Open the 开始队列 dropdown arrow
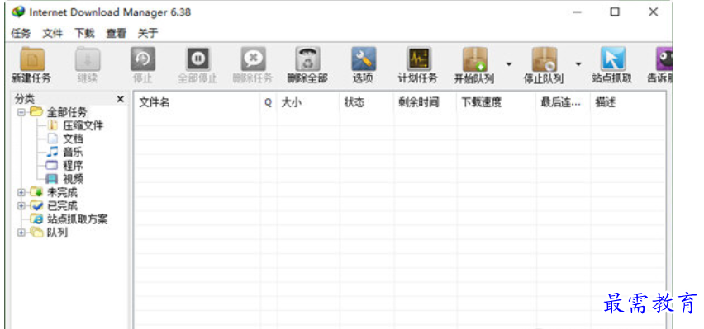Viewport: 704px width, 329px height. coord(509,64)
